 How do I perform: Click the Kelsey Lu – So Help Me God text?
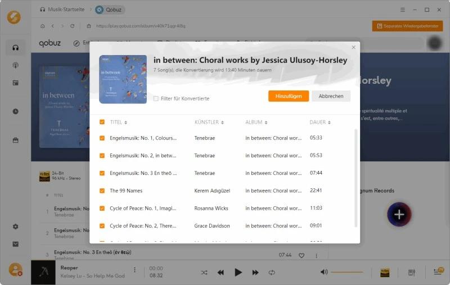tap(92, 276)
